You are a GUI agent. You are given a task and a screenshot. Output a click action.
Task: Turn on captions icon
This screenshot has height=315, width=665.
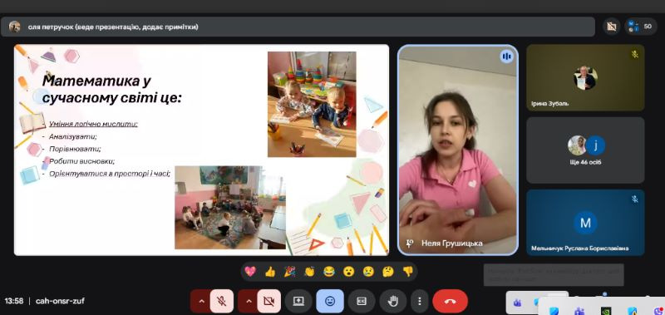(x=362, y=301)
